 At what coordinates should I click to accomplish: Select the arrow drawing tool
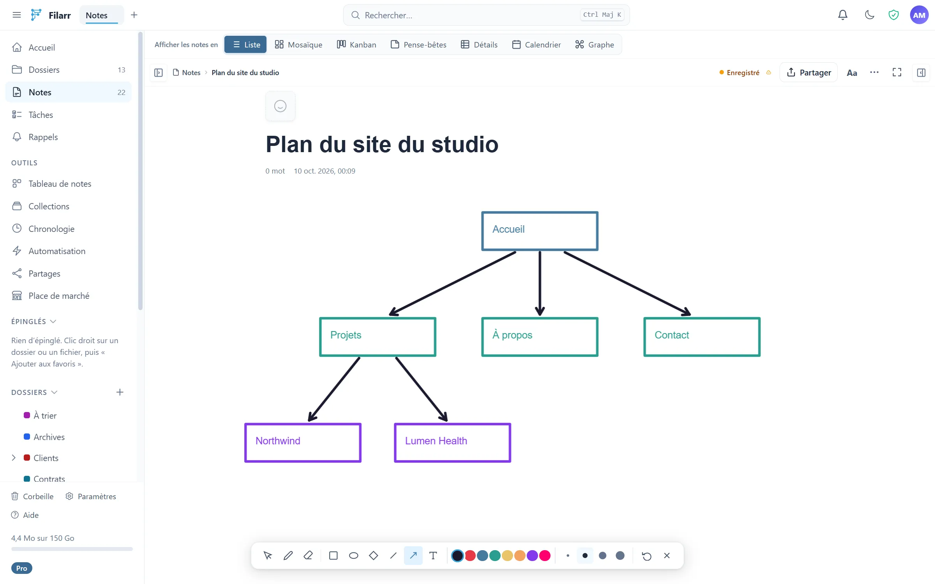413,556
